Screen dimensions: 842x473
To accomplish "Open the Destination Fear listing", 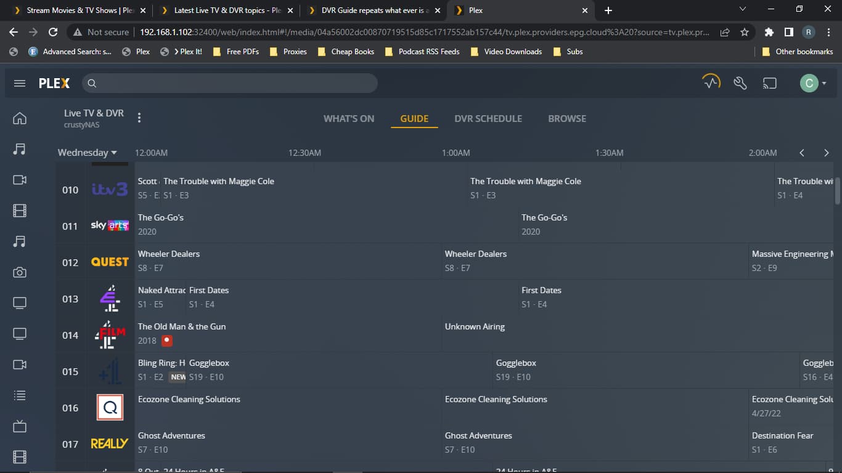I will point(791,443).
